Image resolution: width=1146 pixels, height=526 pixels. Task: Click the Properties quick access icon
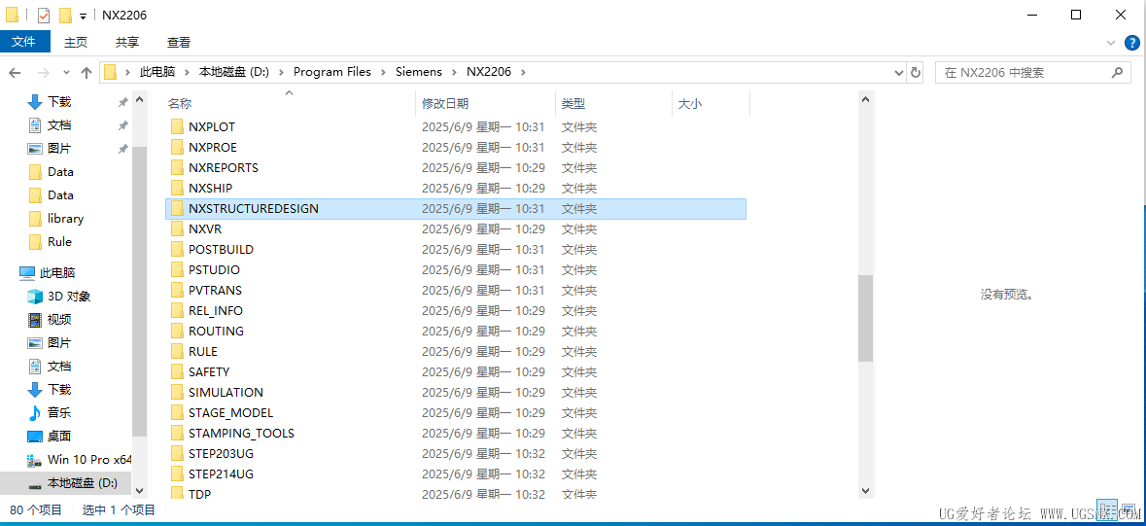(x=43, y=15)
